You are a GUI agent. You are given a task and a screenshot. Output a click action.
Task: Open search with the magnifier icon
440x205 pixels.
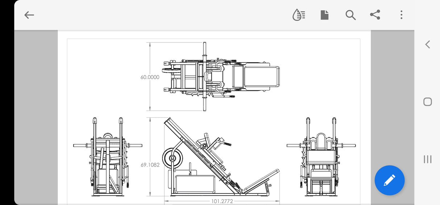(350, 15)
